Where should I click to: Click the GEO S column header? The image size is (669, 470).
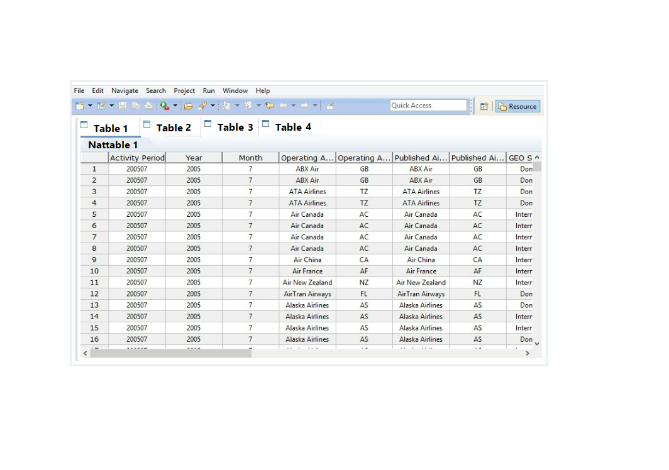(x=519, y=158)
